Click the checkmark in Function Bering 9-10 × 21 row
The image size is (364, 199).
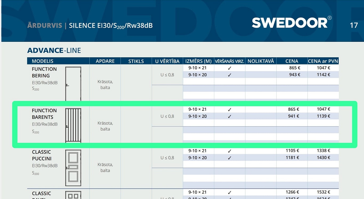click(x=229, y=68)
